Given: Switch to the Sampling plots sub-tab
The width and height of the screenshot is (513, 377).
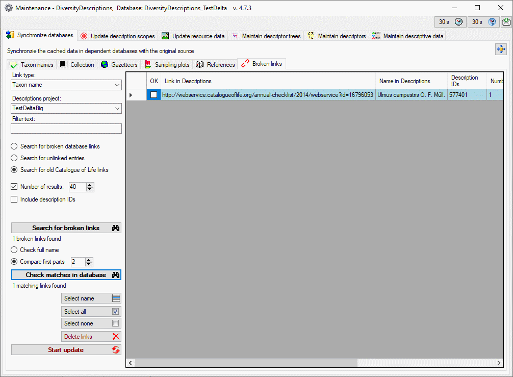Looking at the screenshot, I should 167,65.
